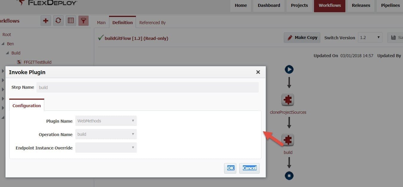Open the Projects tab
This screenshot has height=187, width=403.
(x=299, y=6)
